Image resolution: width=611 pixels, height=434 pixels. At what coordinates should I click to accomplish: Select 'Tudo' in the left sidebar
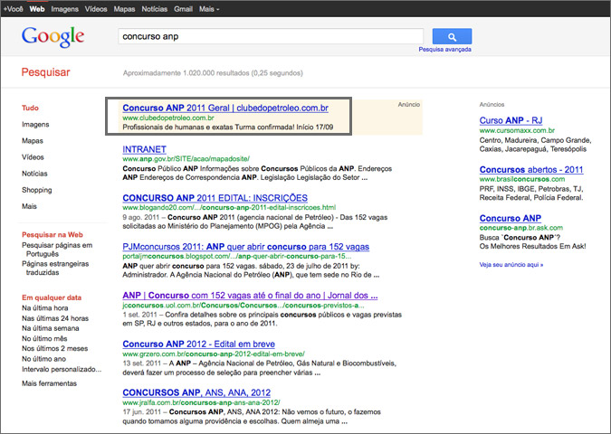30,108
